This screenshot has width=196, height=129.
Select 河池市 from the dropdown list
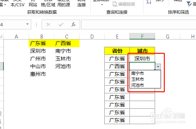(x=145, y=85)
